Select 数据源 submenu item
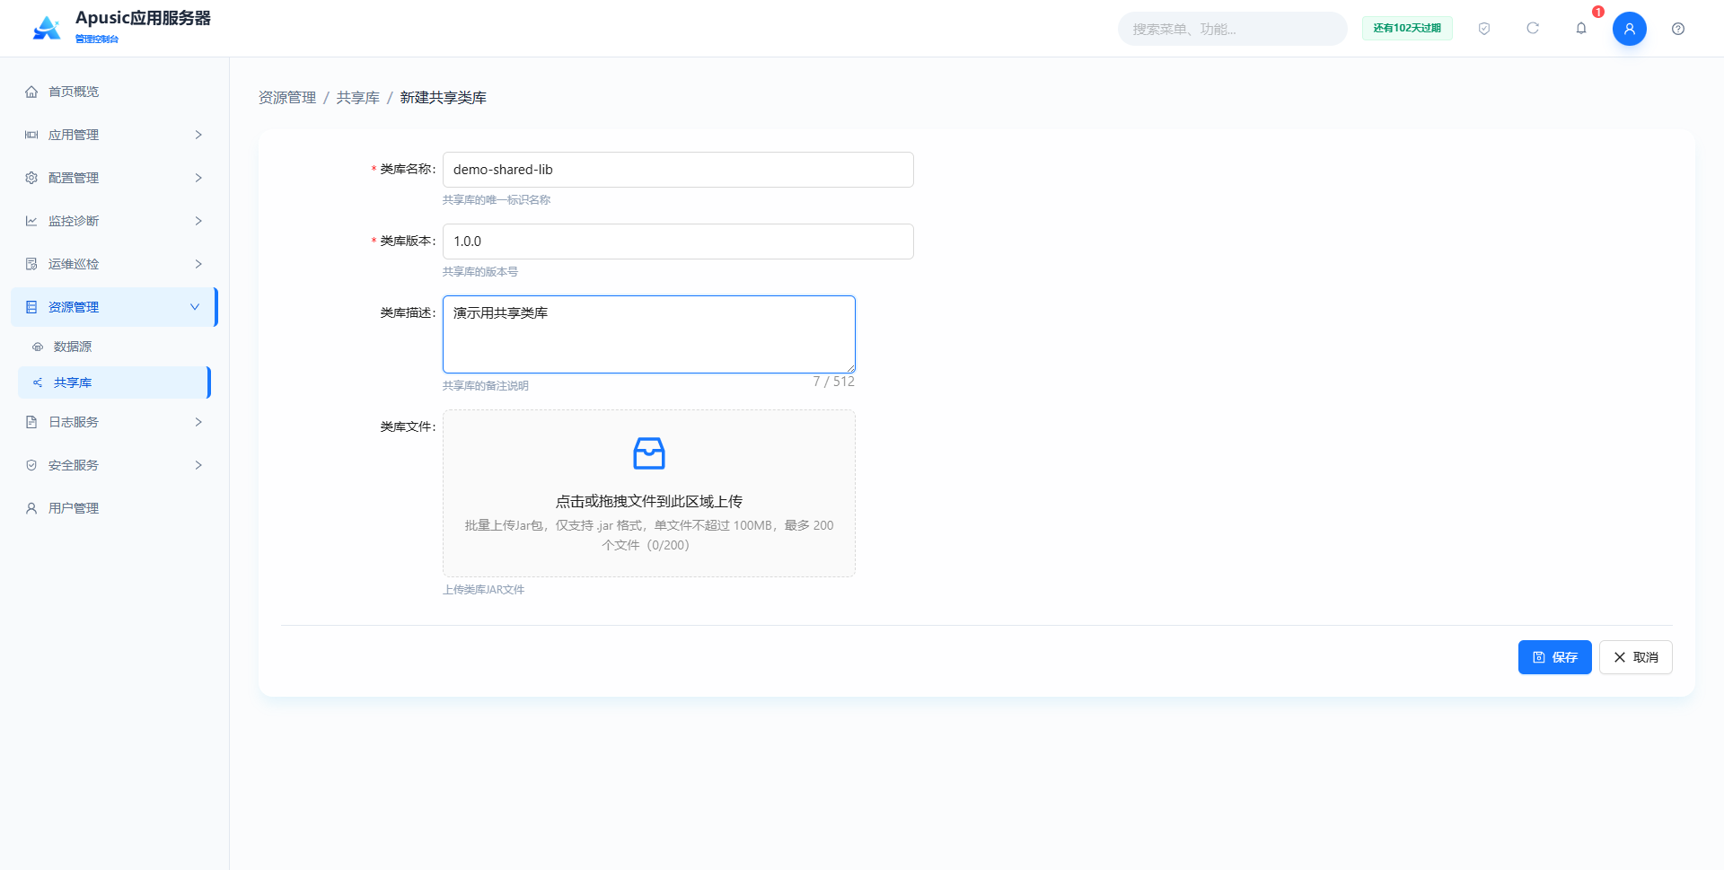 (x=114, y=347)
